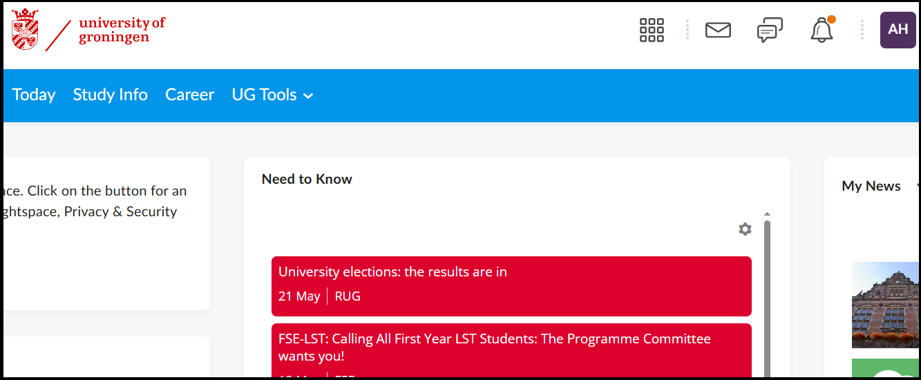Open the chat messages speech bubble icon
The image size is (921, 380).
click(x=770, y=30)
